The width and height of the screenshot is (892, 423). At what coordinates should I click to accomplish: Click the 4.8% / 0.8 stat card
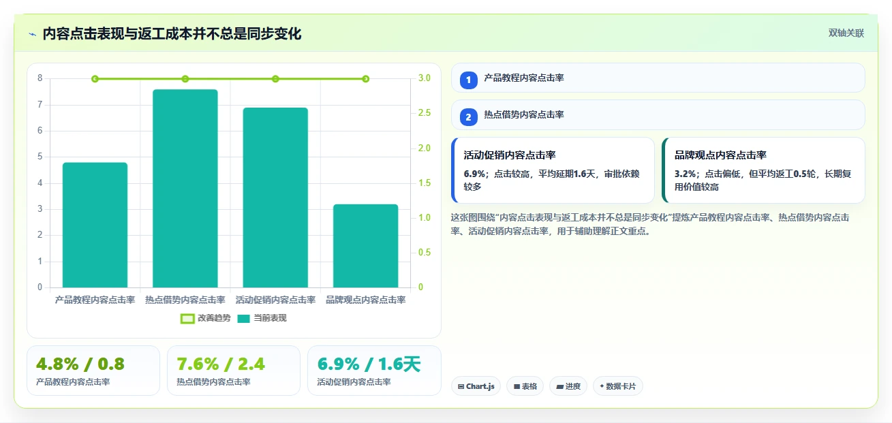click(93, 371)
